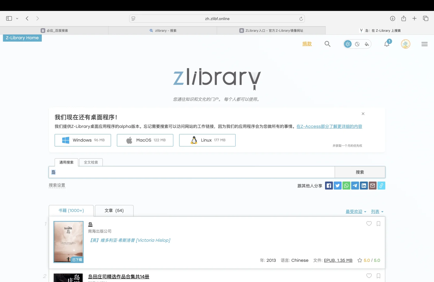Download the Windows 96 MB app
The width and height of the screenshot is (434, 282).
click(x=83, y=140)
